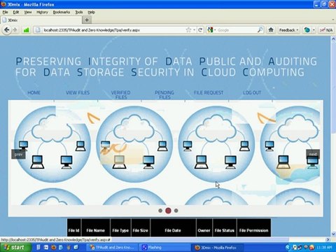Open the Start menu
This screenshot has height=252, width=336.
coord(15,247)
